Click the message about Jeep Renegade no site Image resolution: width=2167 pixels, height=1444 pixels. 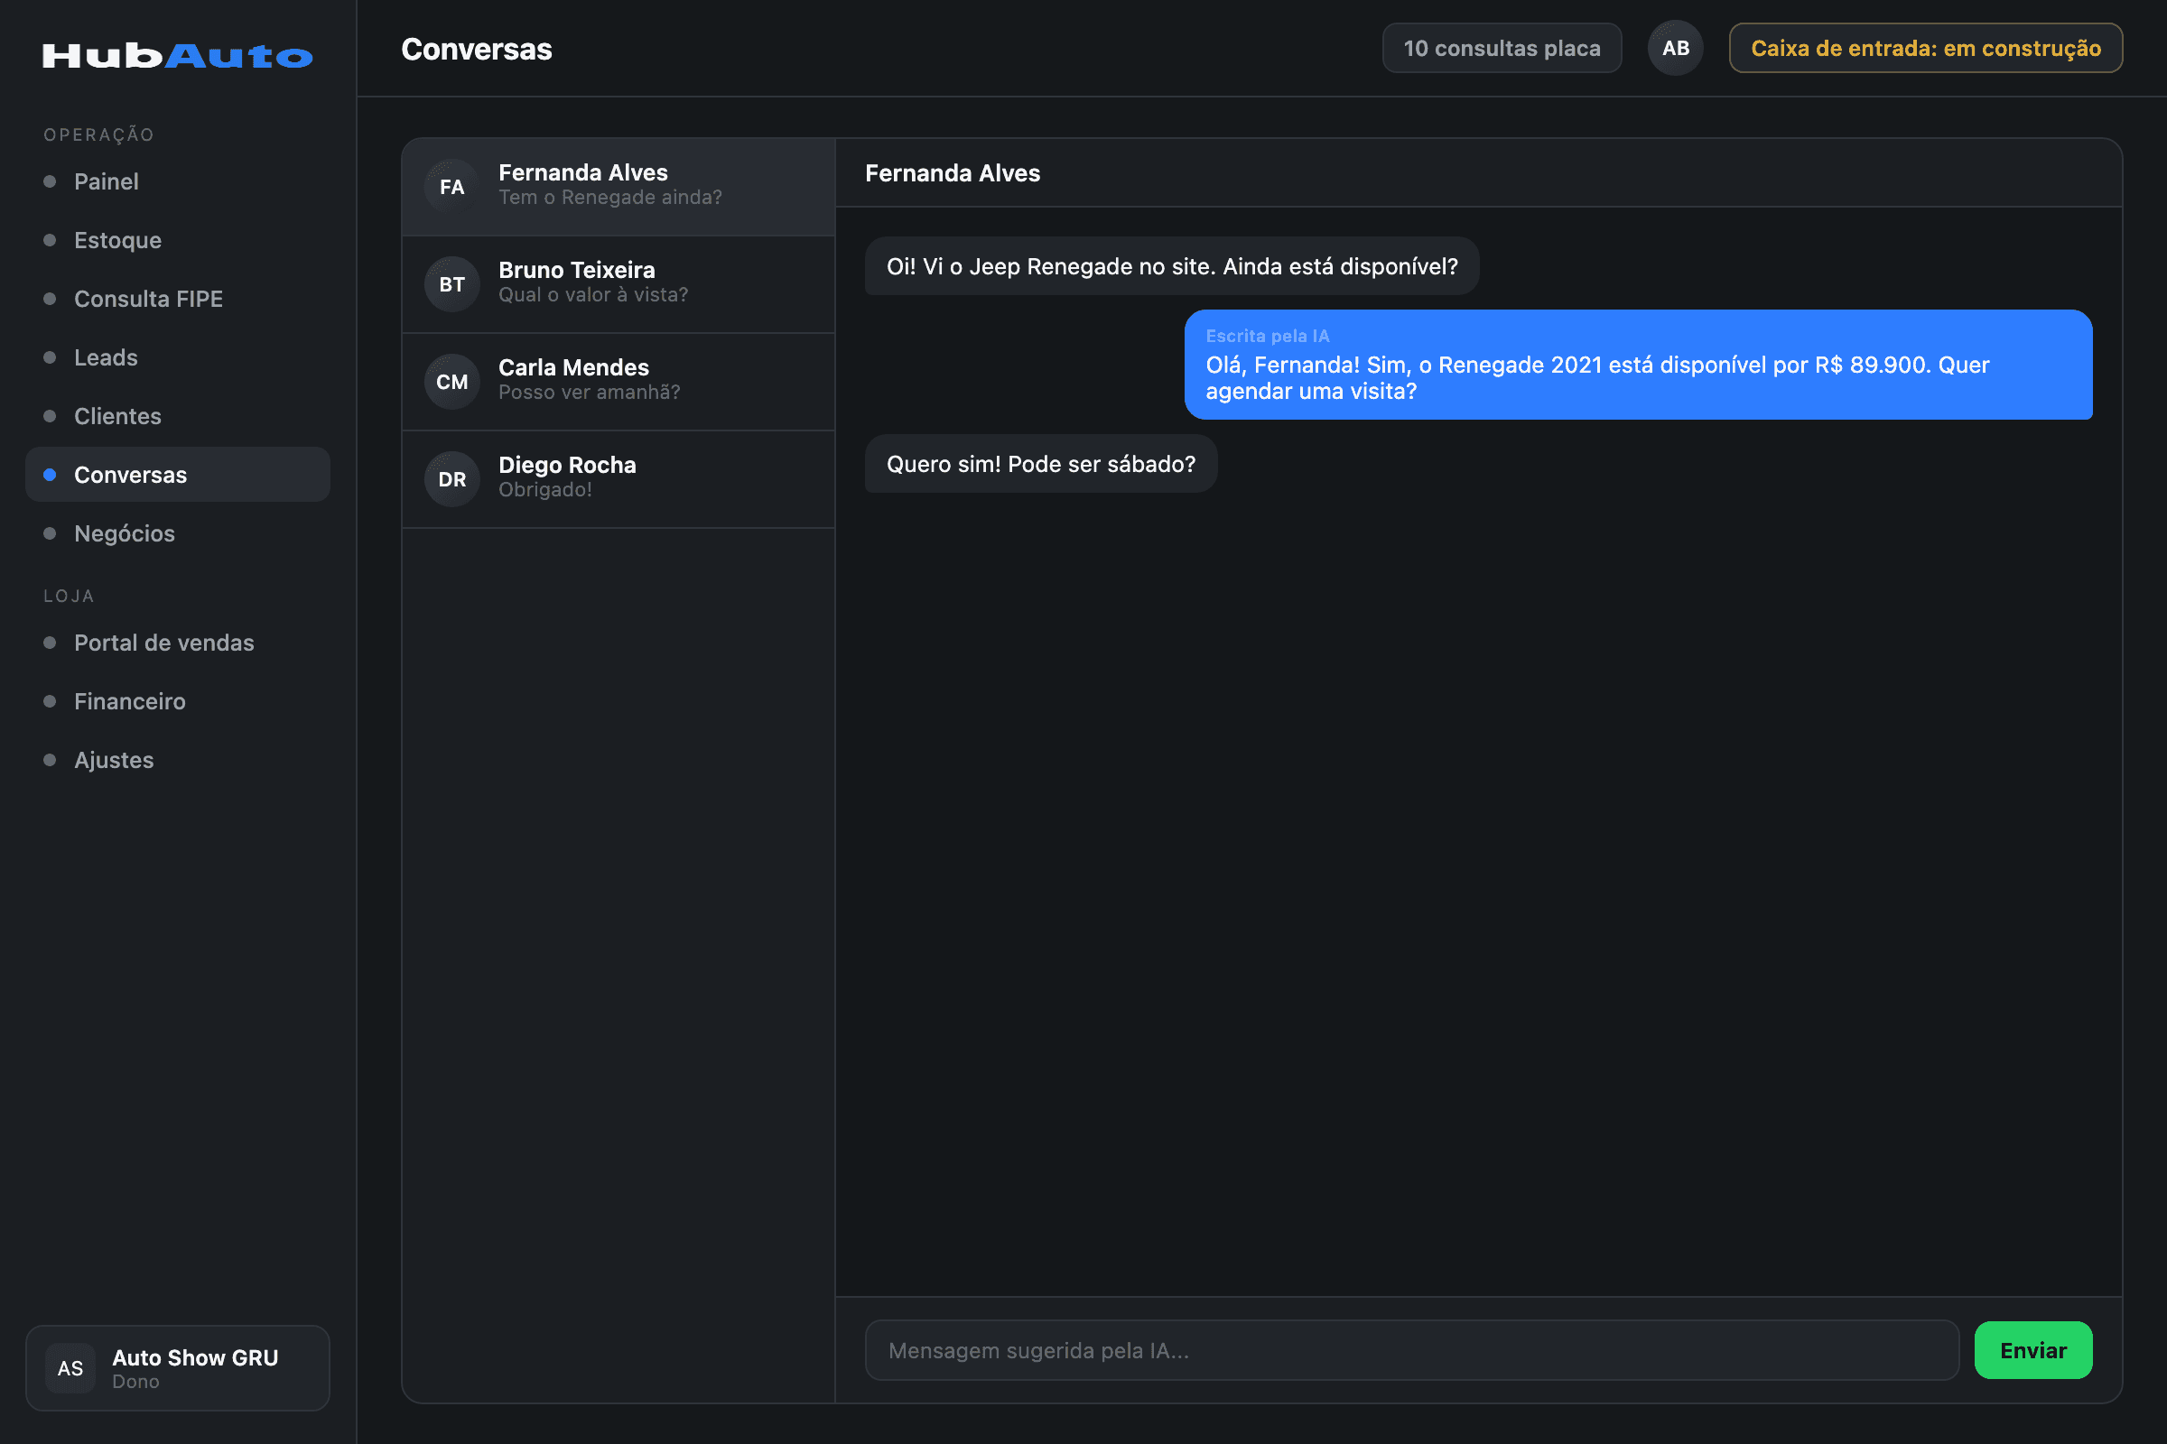pos(1172,266)
